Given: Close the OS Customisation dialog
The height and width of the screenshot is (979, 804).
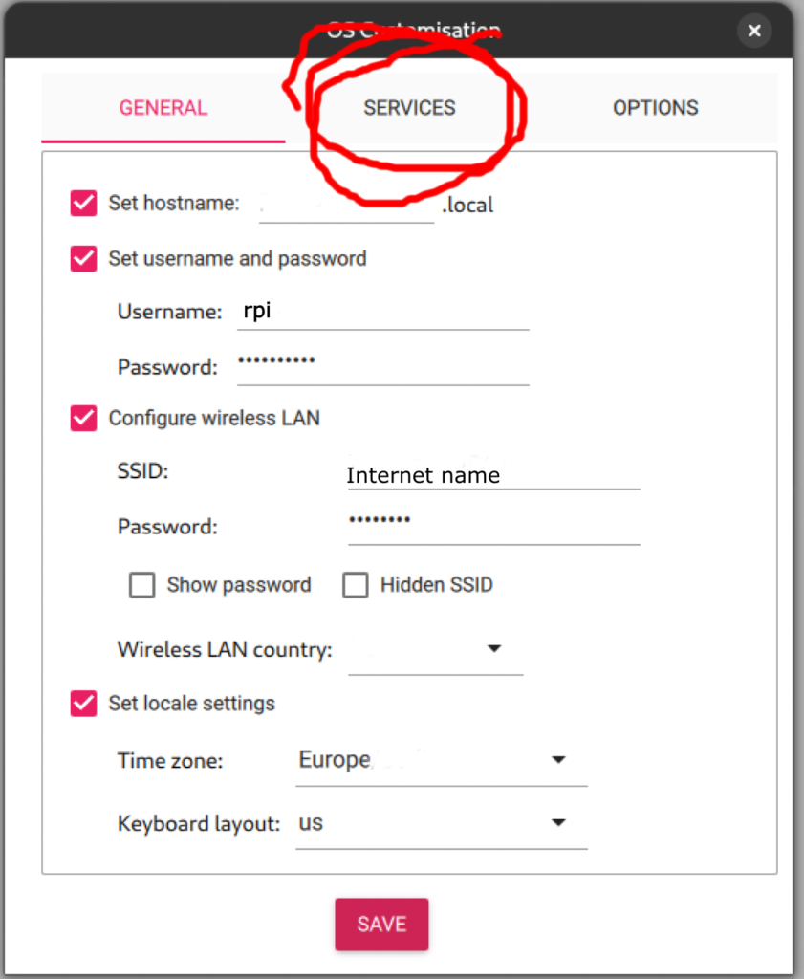Looking at the screenshot, I should click(754, 31).
